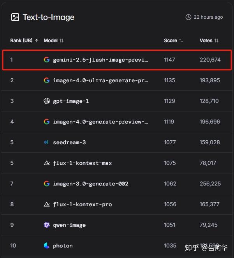The height and width of the screenshot is (258, 234).
Task: Click the OpenAI logo beside gpt-image-1
Action: pos(47,101)
